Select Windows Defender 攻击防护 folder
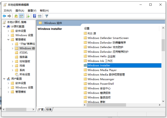The height and width of the screenshot is (118, 167). 105,47
